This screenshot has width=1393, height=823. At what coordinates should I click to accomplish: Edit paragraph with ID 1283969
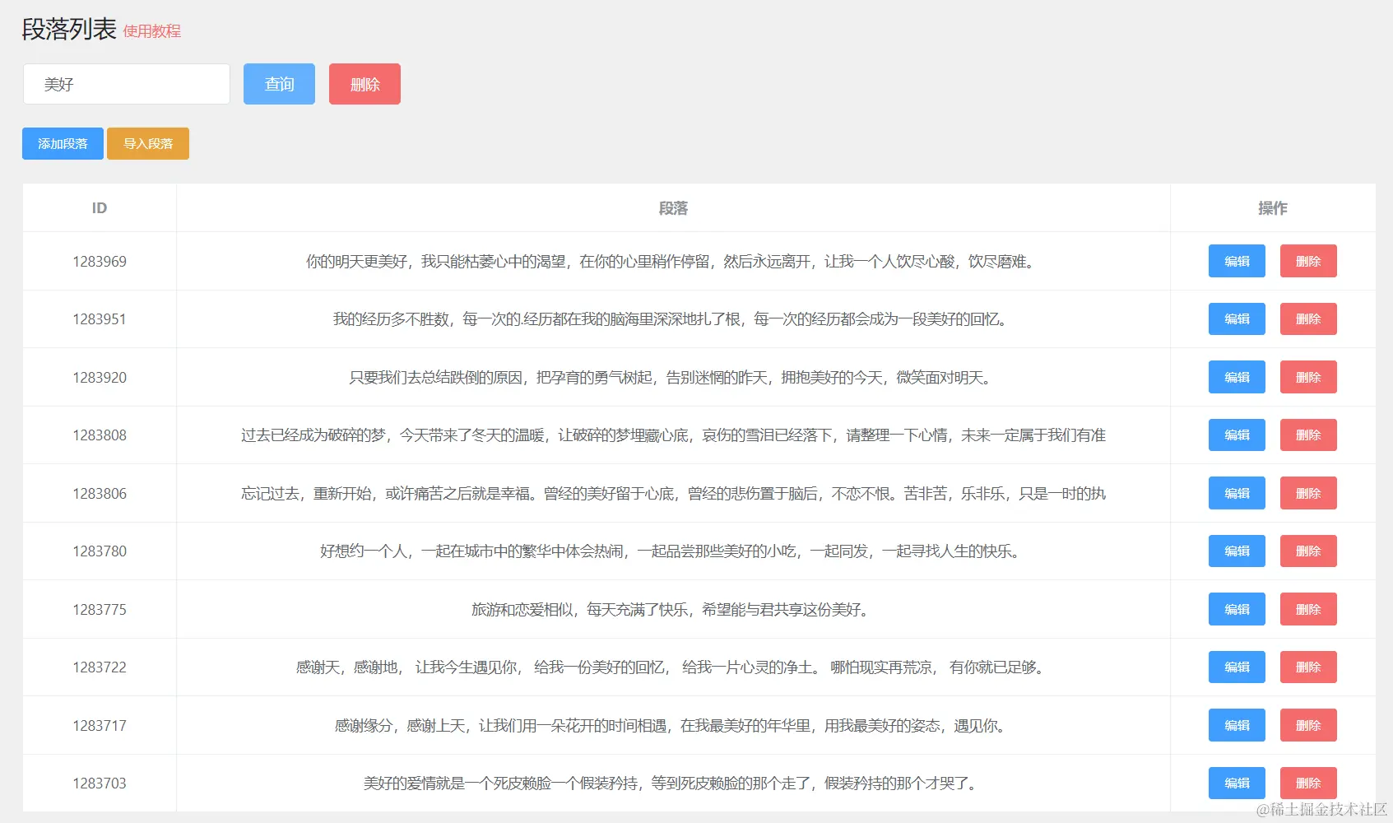[x=1236, y=261]
